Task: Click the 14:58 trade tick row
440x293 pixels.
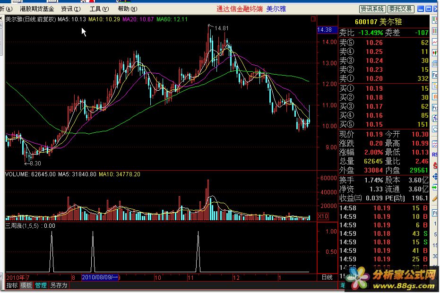Action: 384,208
